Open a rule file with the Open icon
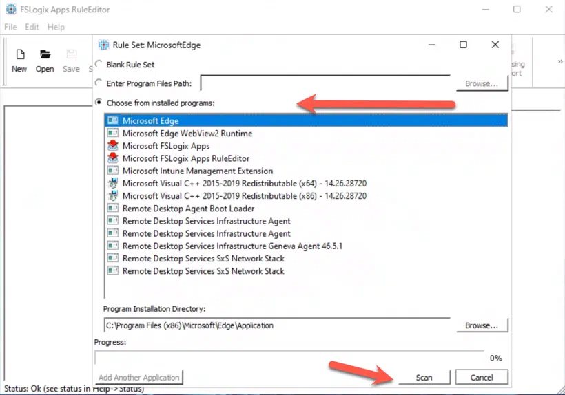The image size is (565, 395). pyautogui.click(x=45, y=54)
